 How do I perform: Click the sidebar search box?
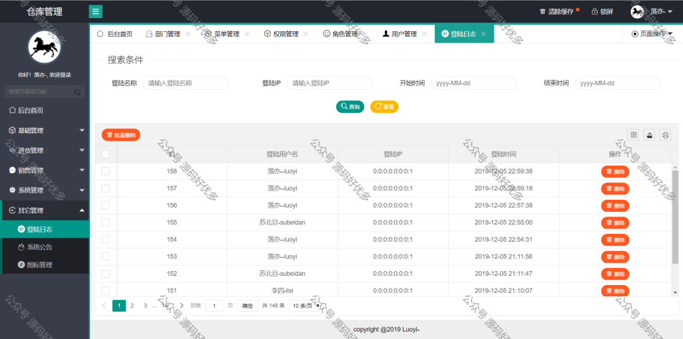coord(45,91)
